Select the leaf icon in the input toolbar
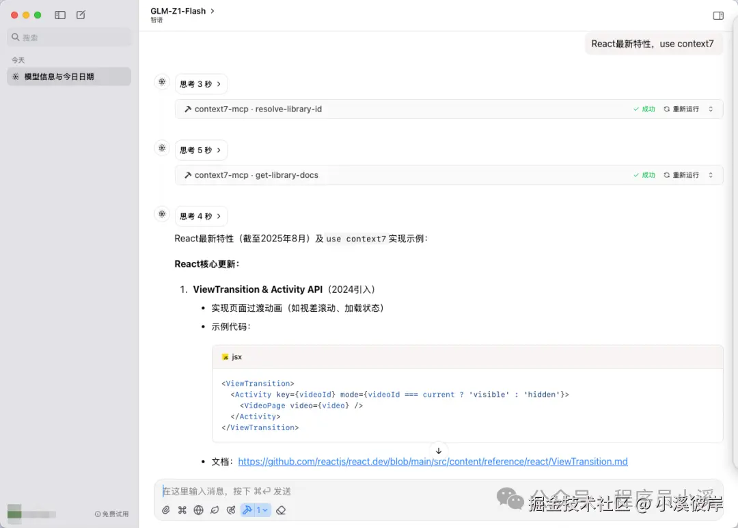This screenshot has height=528, width=738. [214, 510]
